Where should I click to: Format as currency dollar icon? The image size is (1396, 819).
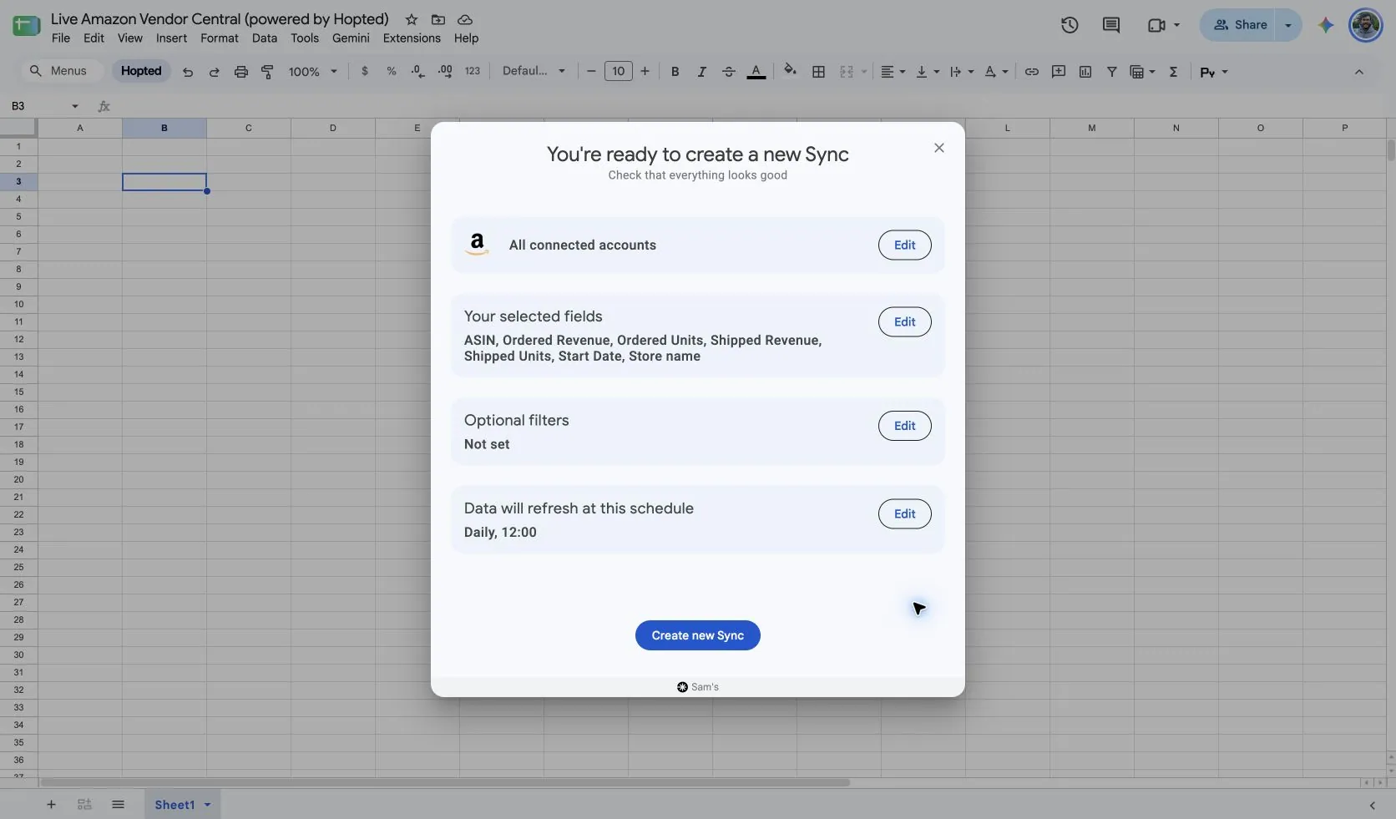(x=365, y=72)
